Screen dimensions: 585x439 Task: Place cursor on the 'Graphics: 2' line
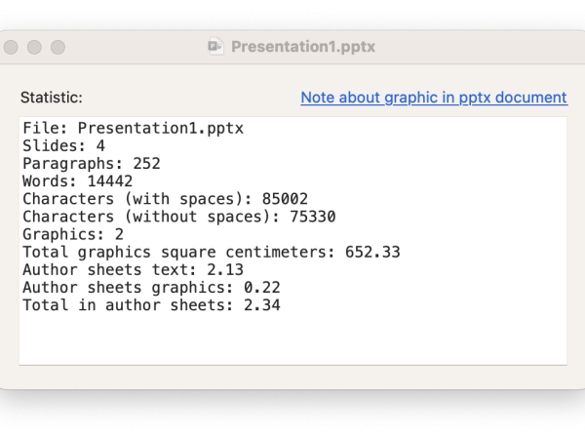click(73, 234)
